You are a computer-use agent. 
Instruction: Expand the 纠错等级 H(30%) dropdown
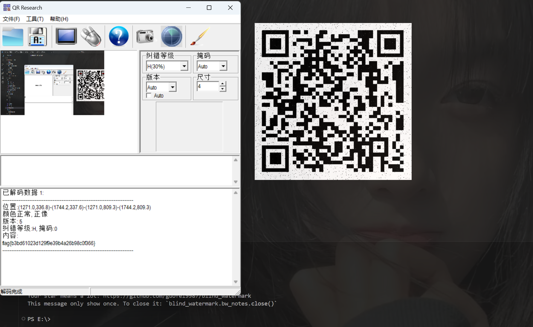[184, 66]
